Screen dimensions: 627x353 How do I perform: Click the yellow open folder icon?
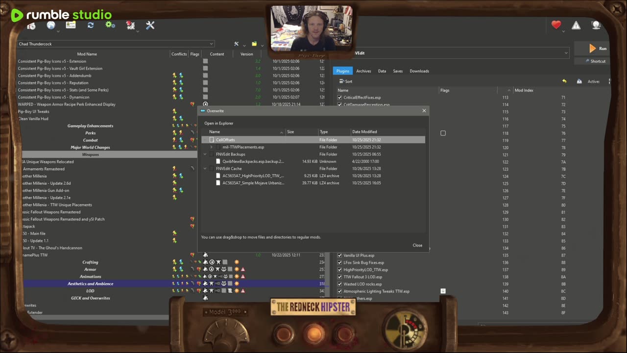(254, 44)
